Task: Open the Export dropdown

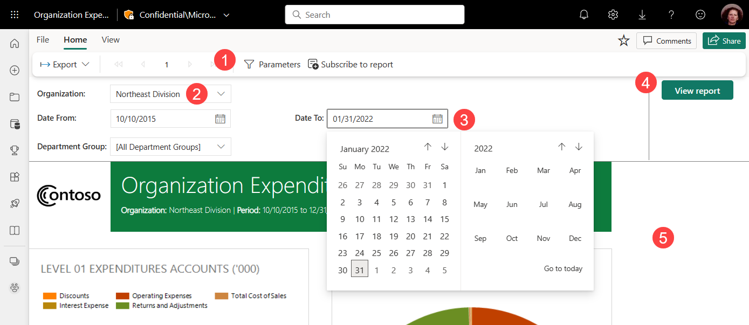Action: (65, 65)
